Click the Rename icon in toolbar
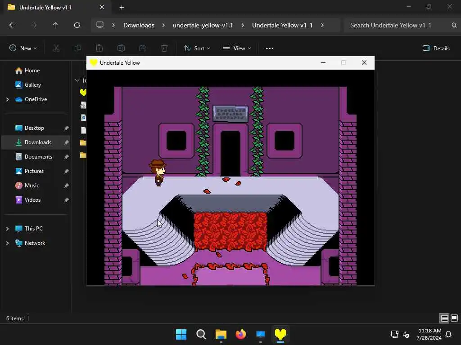This screenshot has width=461, height=345. point(121,48)
